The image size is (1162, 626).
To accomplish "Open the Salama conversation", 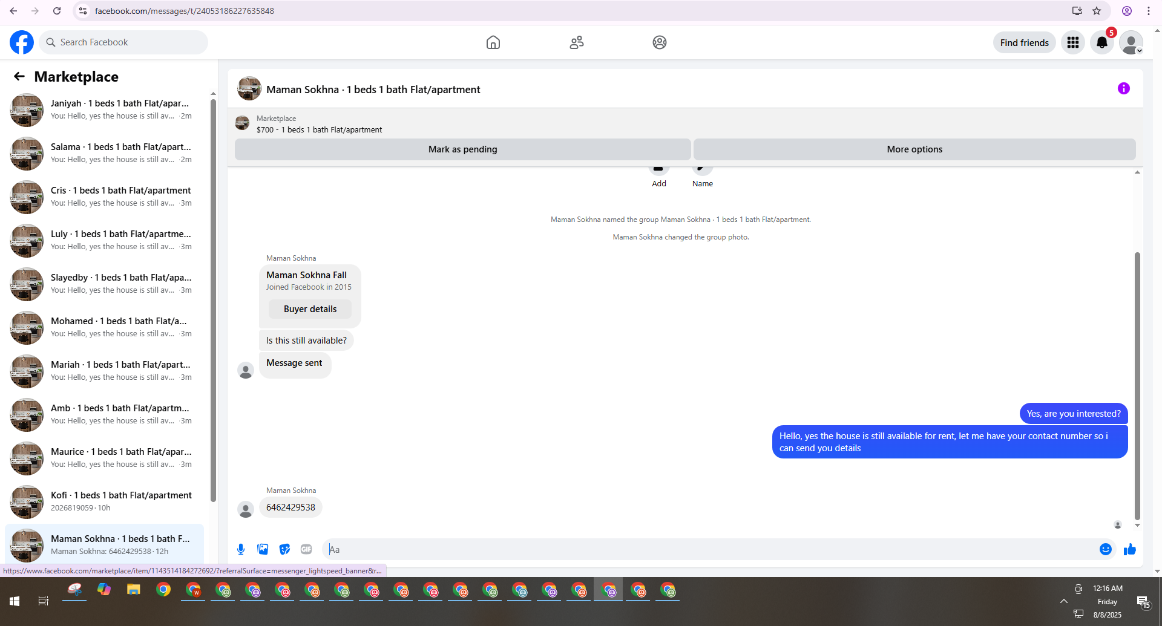I will (104, 153).
